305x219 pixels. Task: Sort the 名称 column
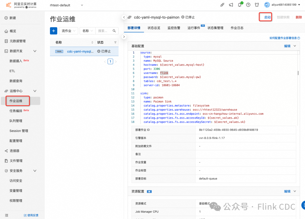point(92,42)
